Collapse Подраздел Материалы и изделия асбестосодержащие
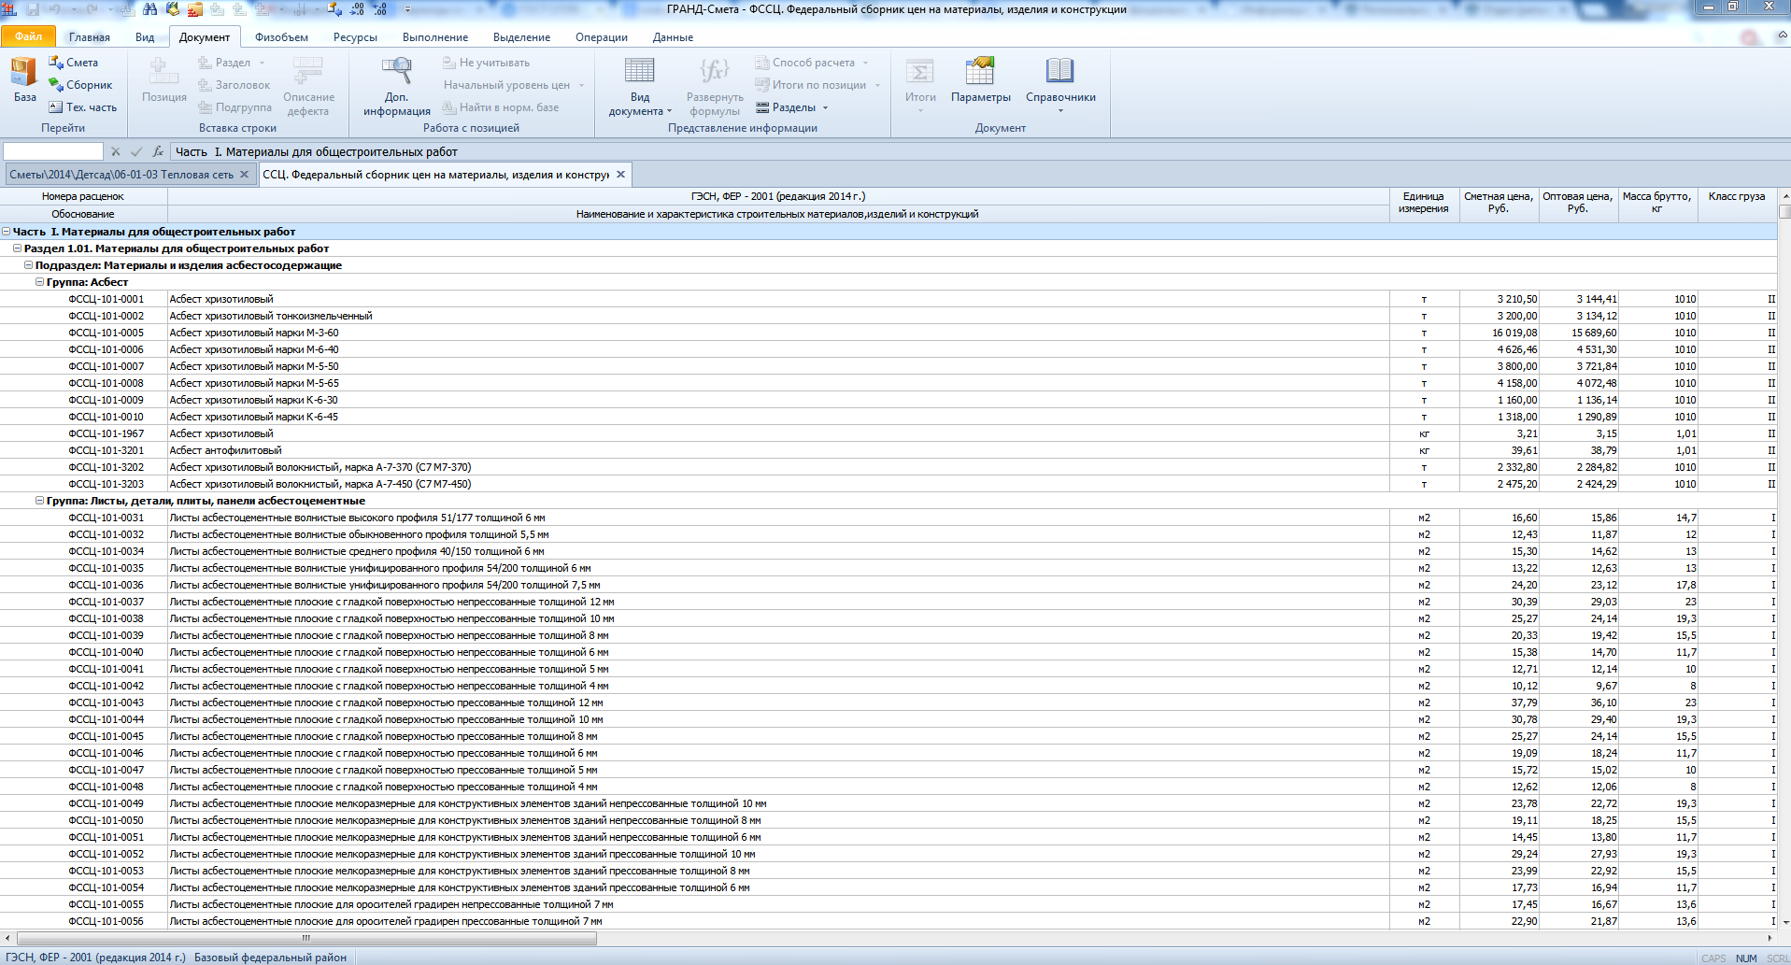1791x965 pixels. pyautogui.click(x=29, y=265)
